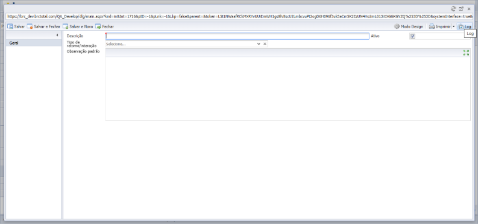Click the Imprimir printer icon
This screenshot has width=478, height=224.
[x=432, y=26]
